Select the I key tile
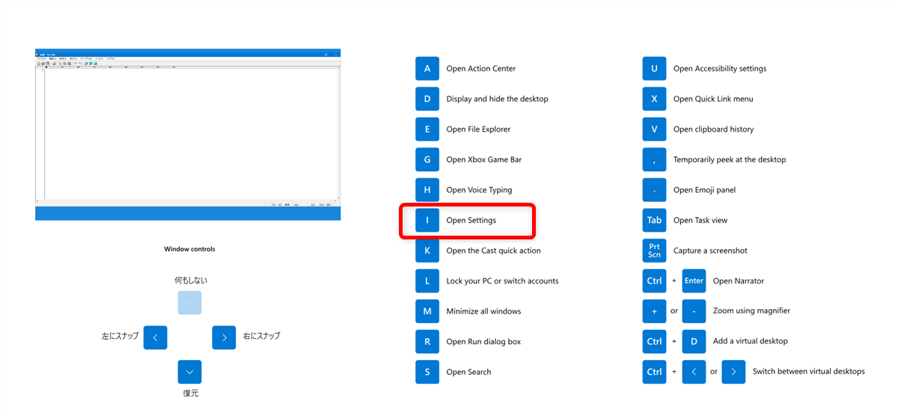 pos(427,220)
